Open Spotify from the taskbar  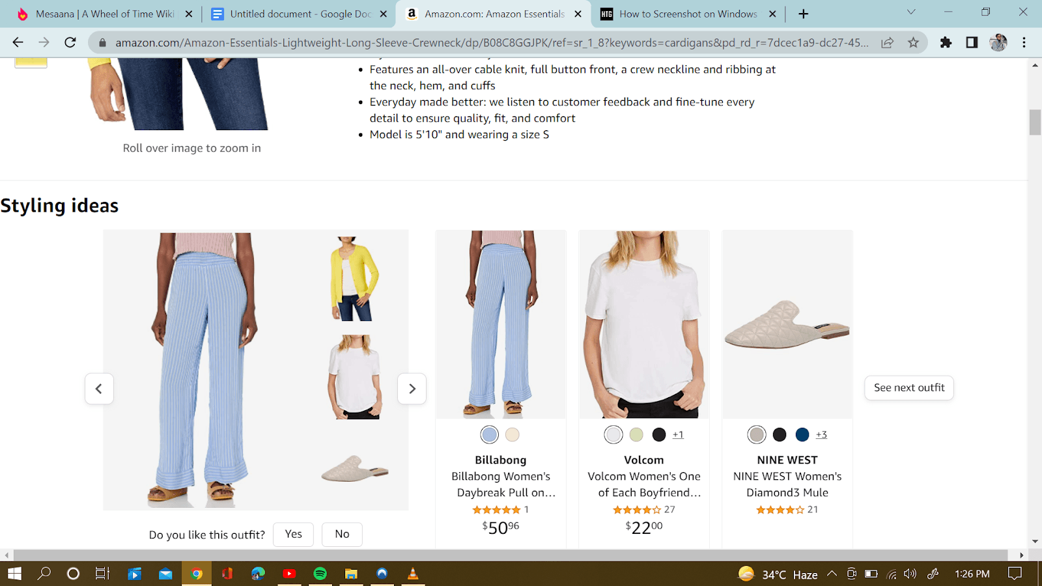[320, 574]
